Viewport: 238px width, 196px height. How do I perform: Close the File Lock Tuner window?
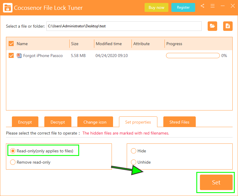[x=233, y=6]
